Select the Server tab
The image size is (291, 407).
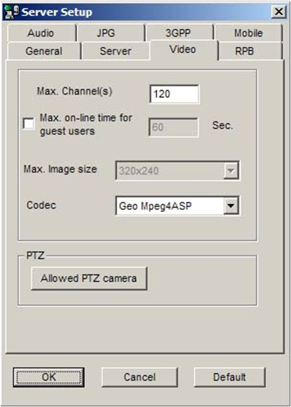(x=116, y=51)
